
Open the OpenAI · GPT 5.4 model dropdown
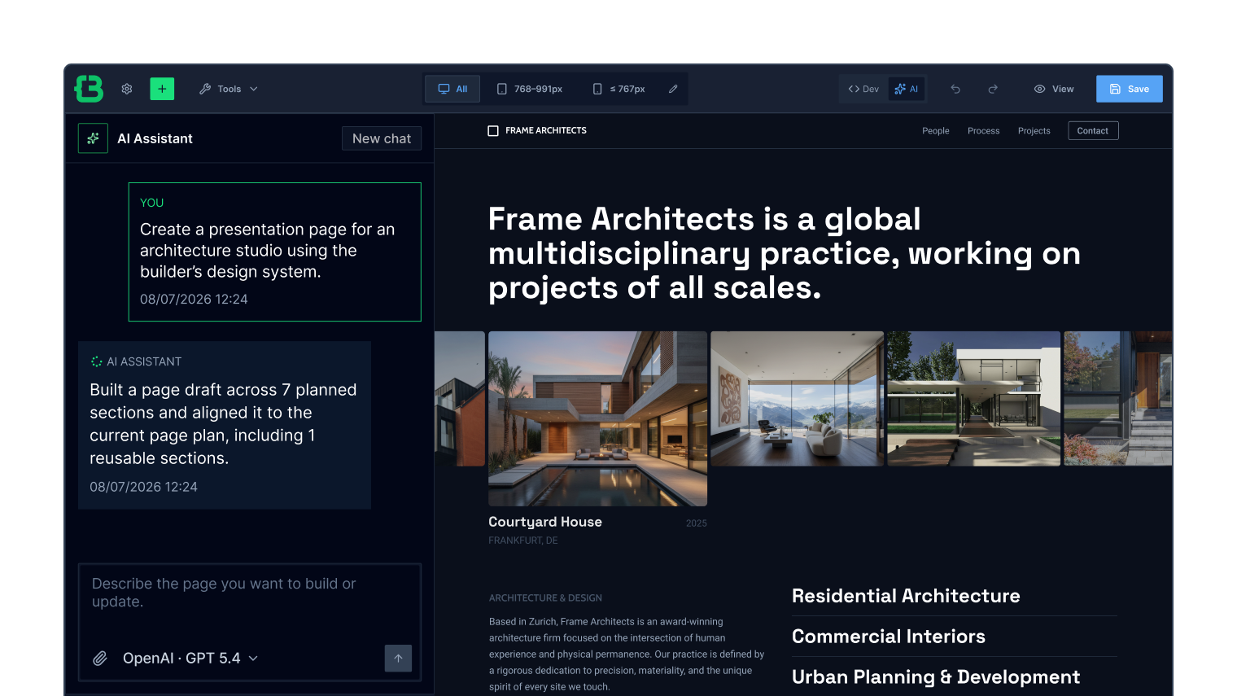190,658
